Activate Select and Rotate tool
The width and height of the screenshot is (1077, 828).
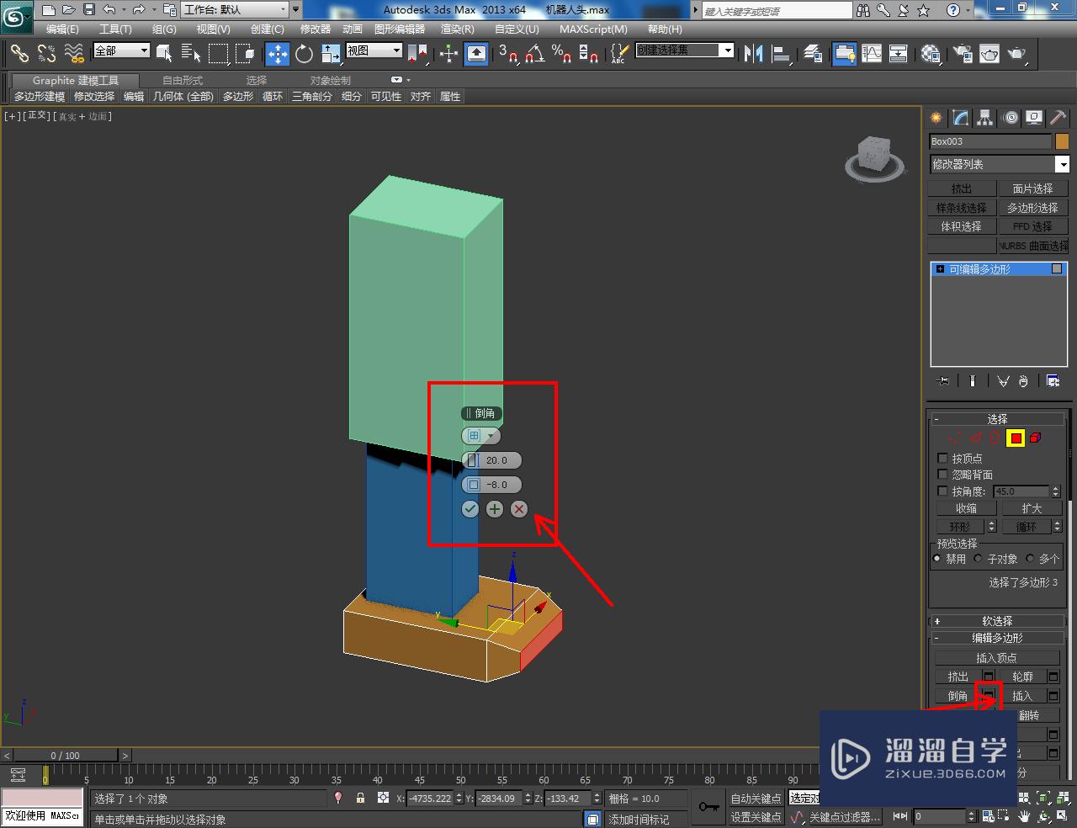[x=304, y=54]
